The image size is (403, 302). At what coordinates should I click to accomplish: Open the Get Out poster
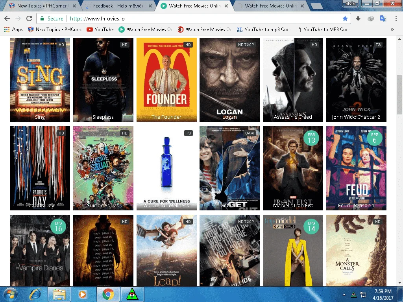pyautogui.click(x=229, y=168)
